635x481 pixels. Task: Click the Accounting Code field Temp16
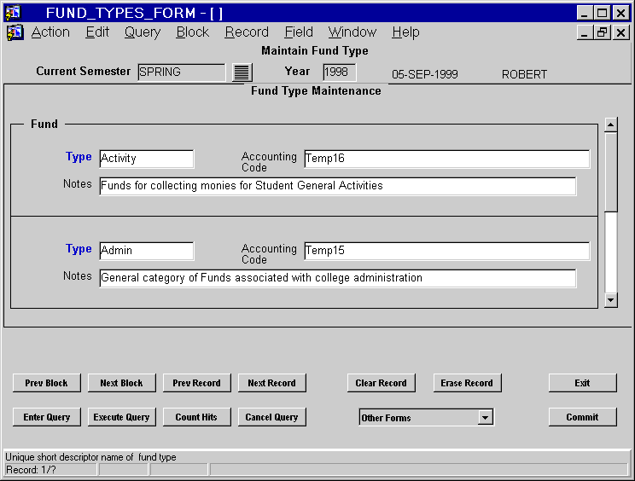(x=446, y=159)
